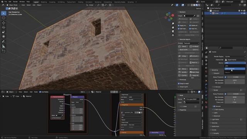Image resolution: width=247 pixels, height=139 pixels.
Task: Select the Scale tool
Action: coord(3,32)
